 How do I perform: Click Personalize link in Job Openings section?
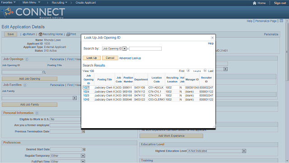(x=57, y=59)
